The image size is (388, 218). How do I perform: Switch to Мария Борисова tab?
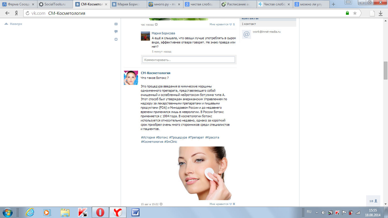click(128, 4)
